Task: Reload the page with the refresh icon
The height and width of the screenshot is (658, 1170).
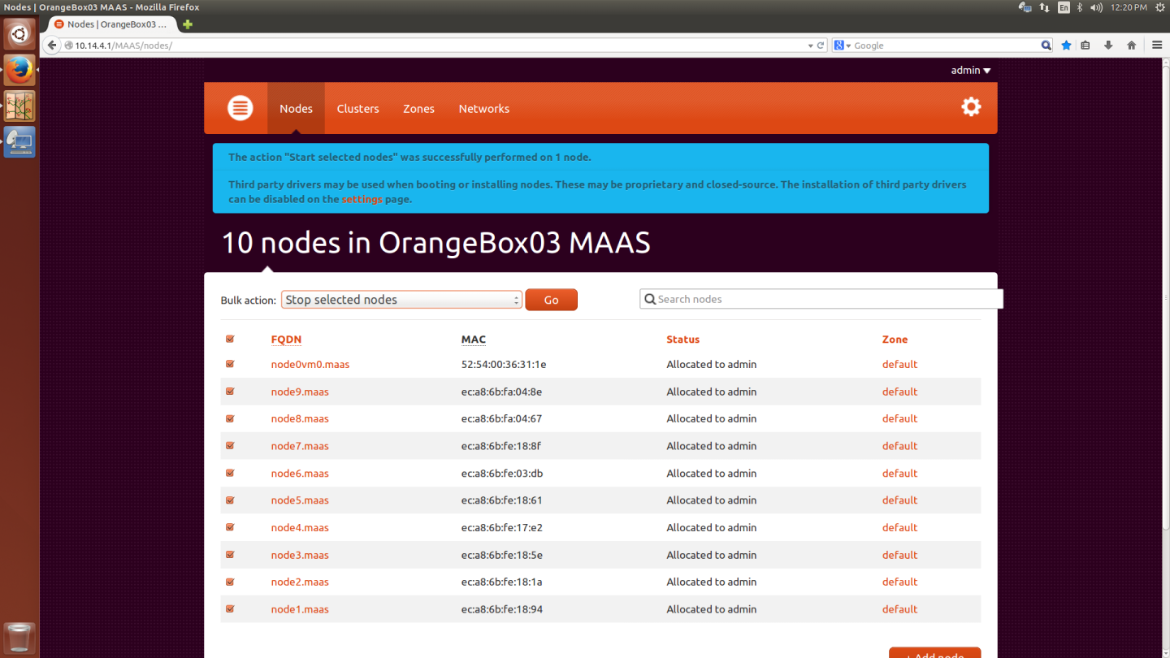Action: [x=821, y=45]
